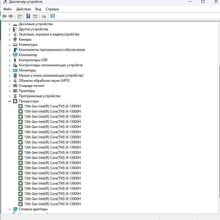This screenshot has height=220, width=220.
Task: Select last 13th Gen Intel Core i9-13900H entry
Action: tap(52, 204)
